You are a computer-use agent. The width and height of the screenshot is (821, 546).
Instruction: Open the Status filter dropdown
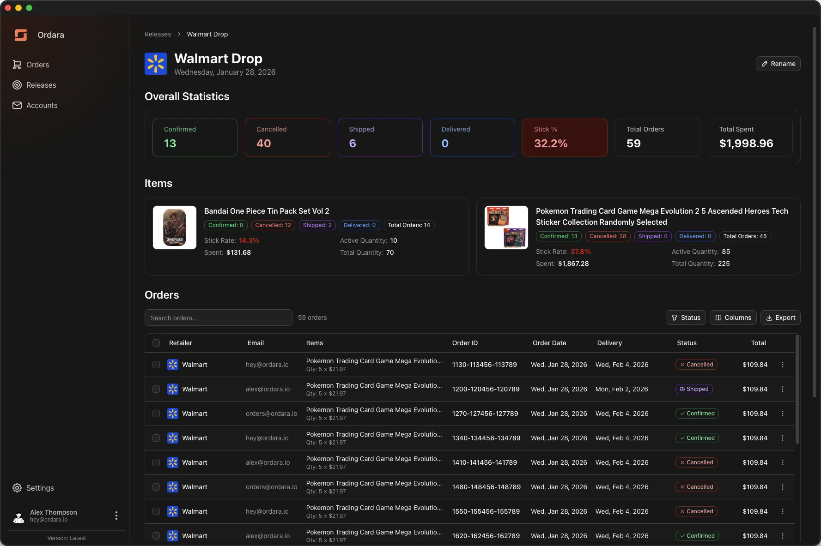[x=686, y=318]
